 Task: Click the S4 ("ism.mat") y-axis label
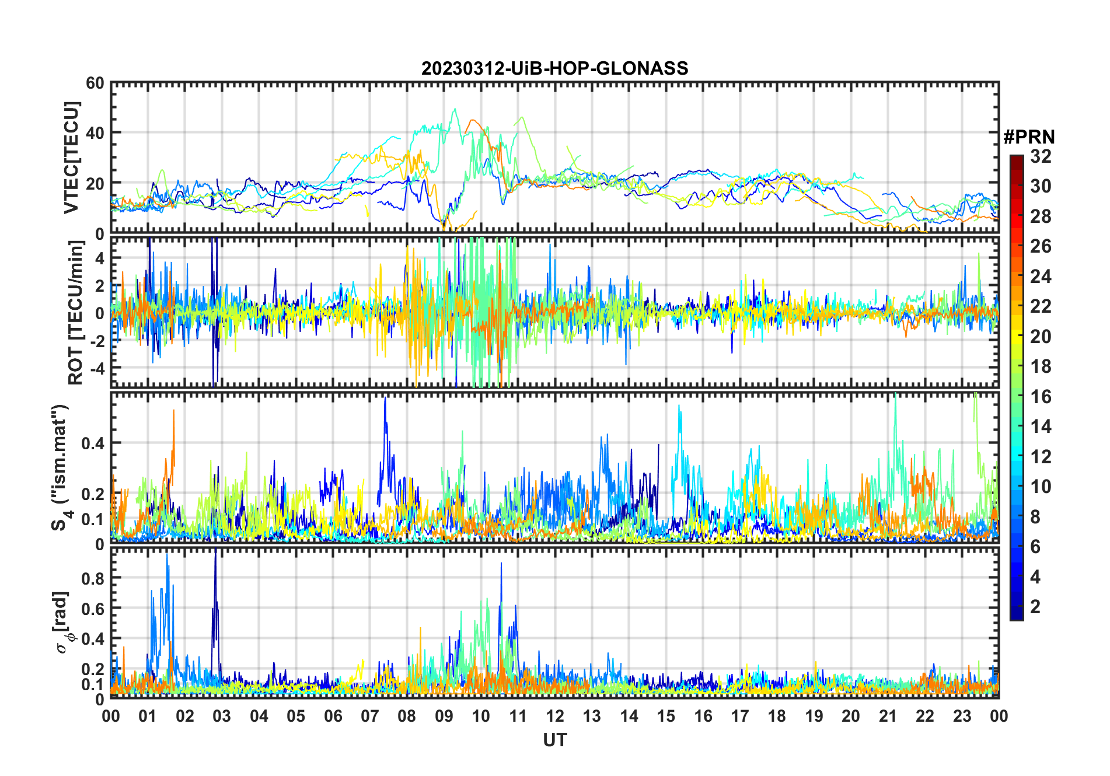click(60, 467)
